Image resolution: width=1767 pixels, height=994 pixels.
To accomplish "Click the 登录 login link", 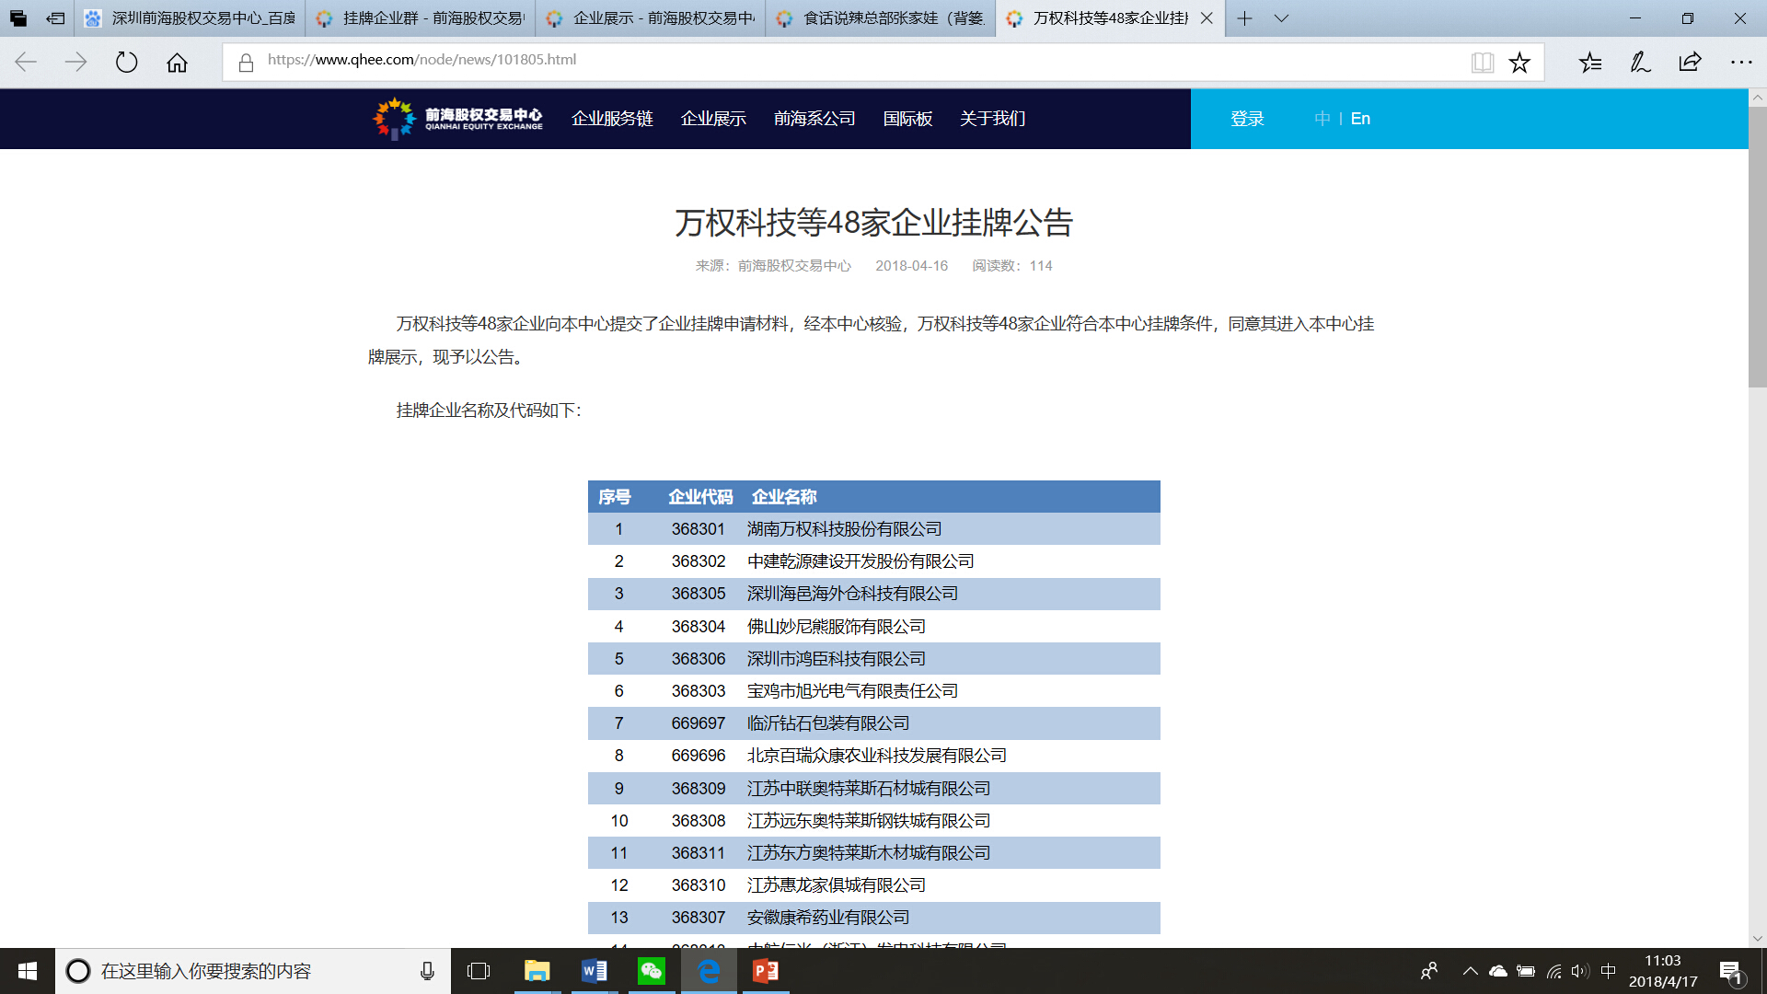I will point(1247,119).
